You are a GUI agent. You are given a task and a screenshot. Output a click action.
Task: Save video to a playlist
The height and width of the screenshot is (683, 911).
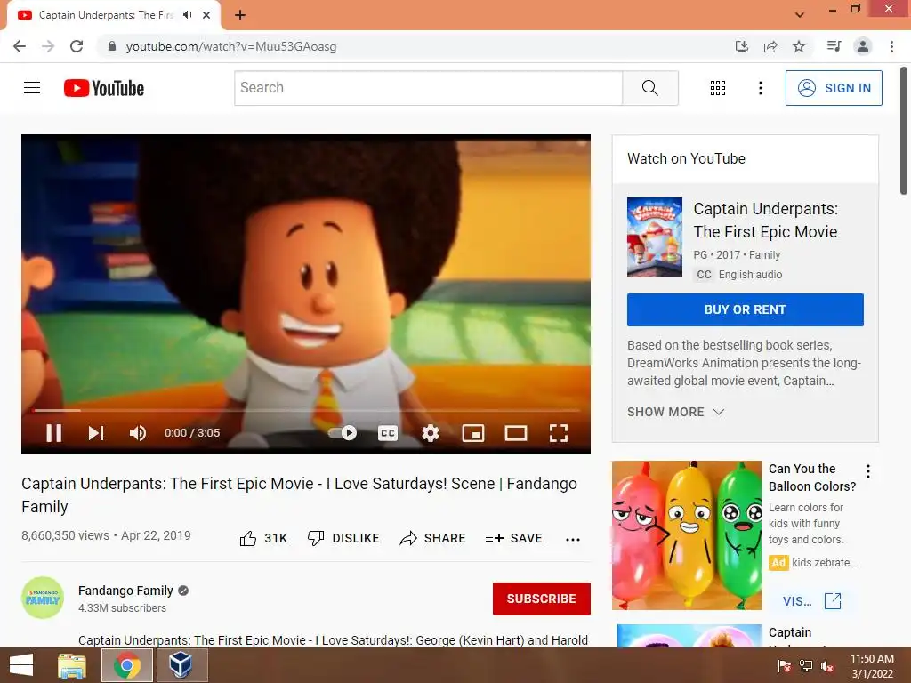514,538
